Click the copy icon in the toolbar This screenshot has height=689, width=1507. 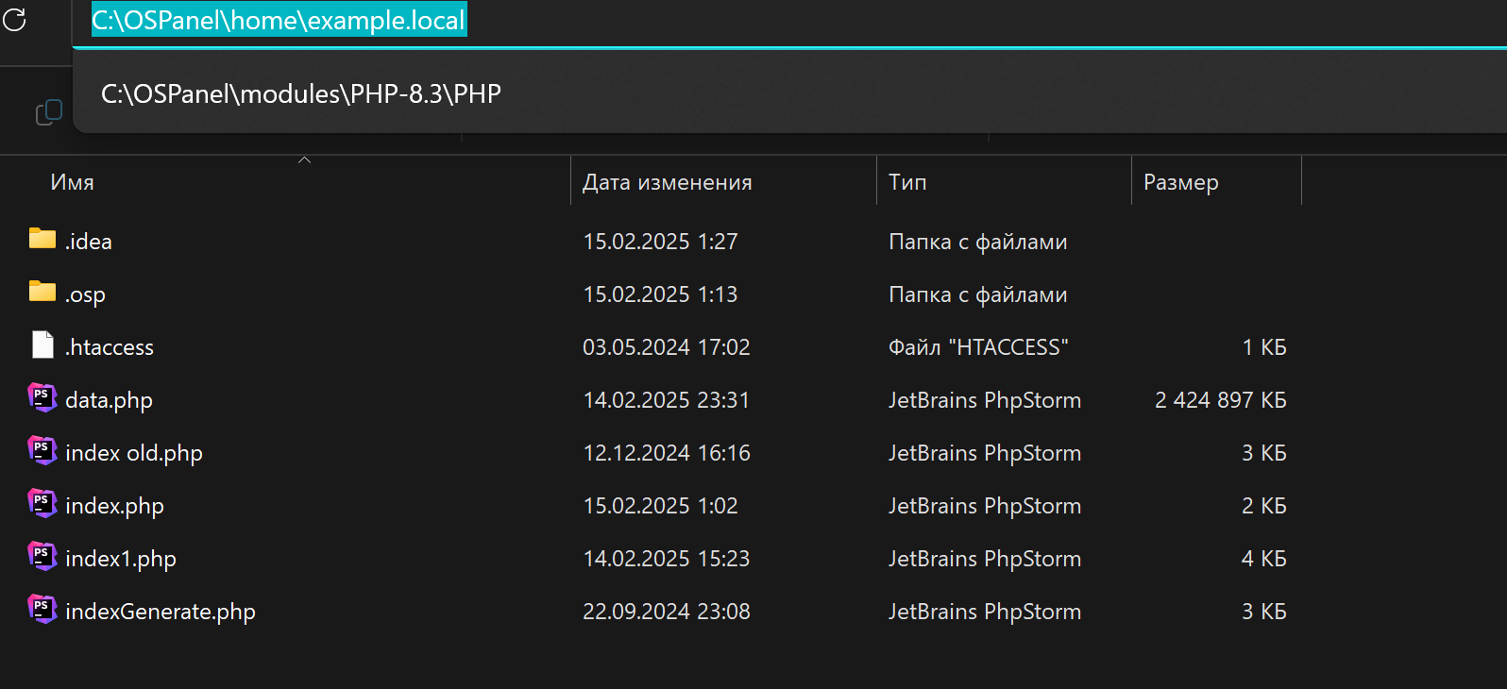(x=48, y=112)
